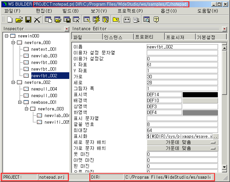Select newpull_004 in the Inspector tree
This screenshot has width=230, height=182.
(x=44, y=89)
